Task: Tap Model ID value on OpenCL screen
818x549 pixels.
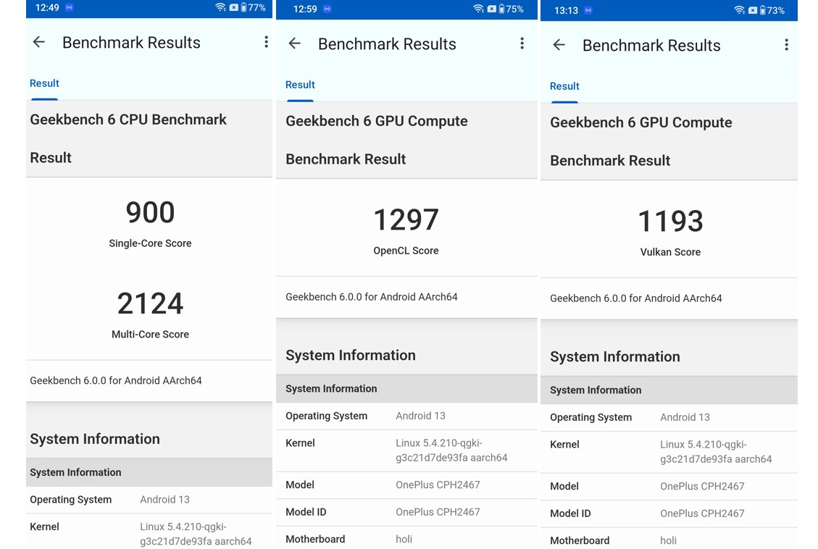Action: coord(438,511)
